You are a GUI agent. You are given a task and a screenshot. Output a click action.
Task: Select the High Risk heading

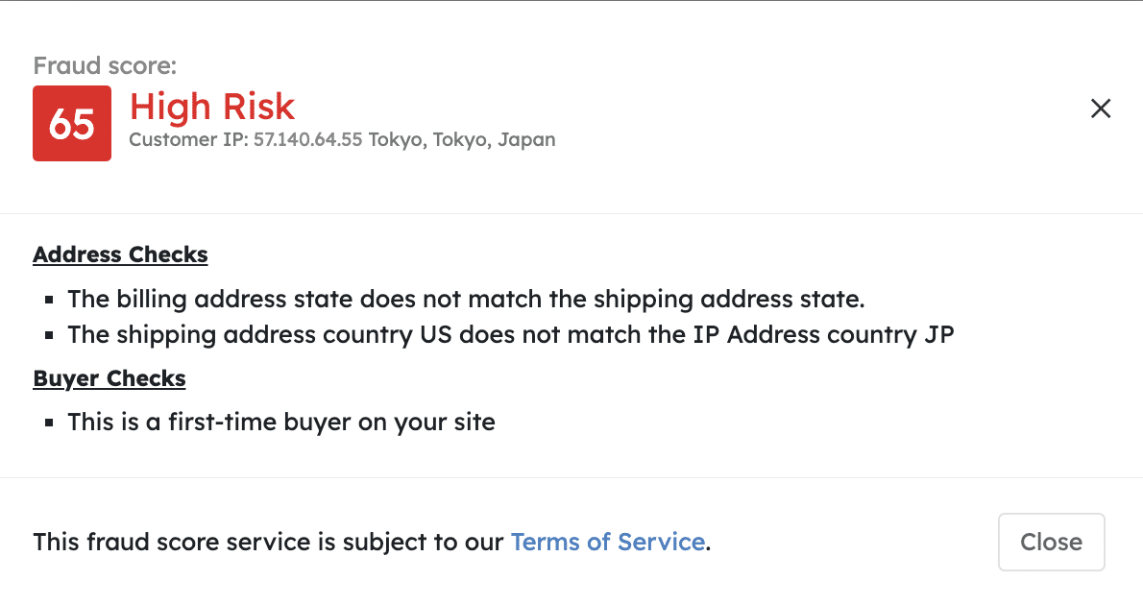click(x=212, y=107)
